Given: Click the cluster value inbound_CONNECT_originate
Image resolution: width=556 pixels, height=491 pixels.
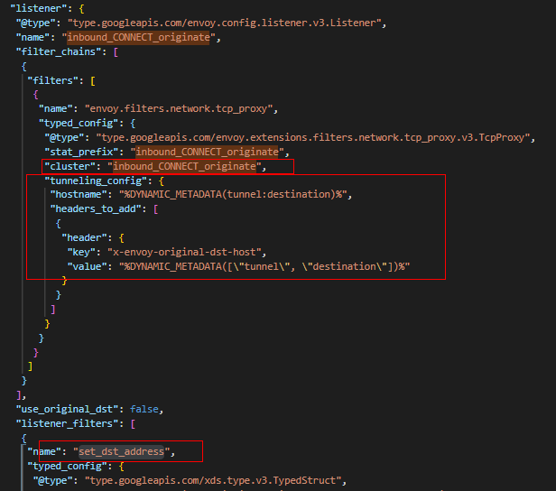Looking at the screenshot, I should pyautogui.click(x=184, y=166).
